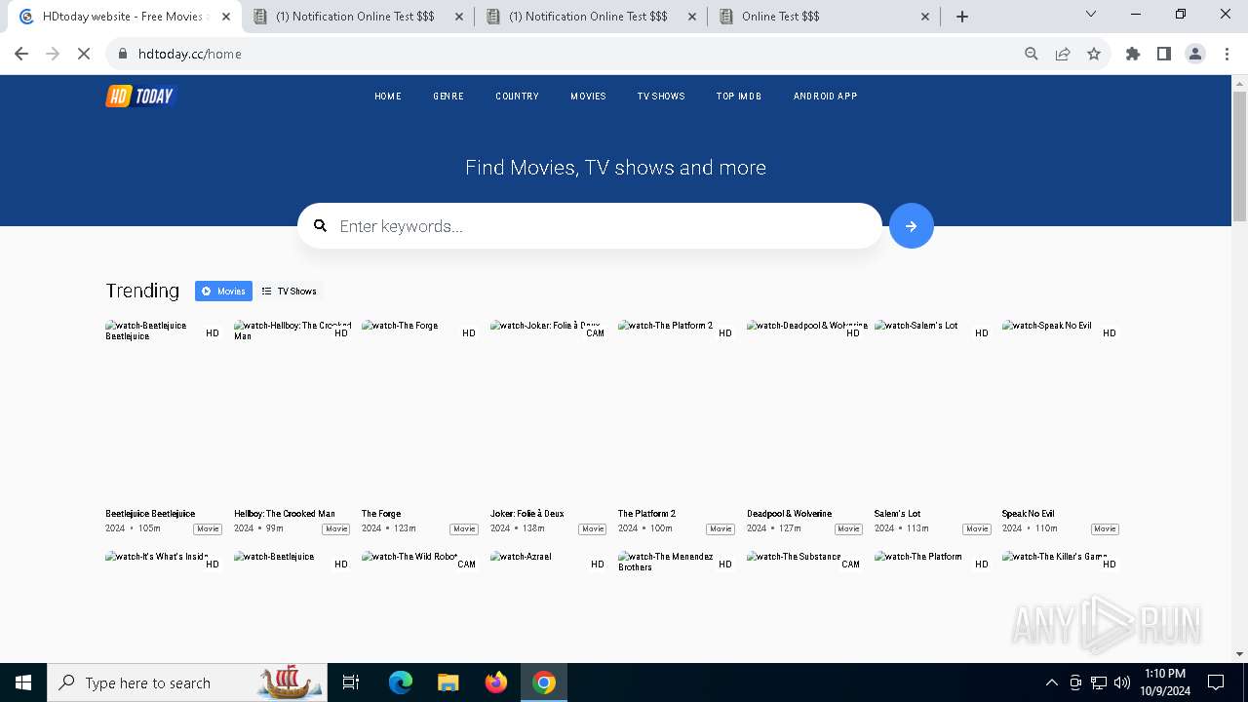Open the Extensions puzzle icon

pos(1133,54)
